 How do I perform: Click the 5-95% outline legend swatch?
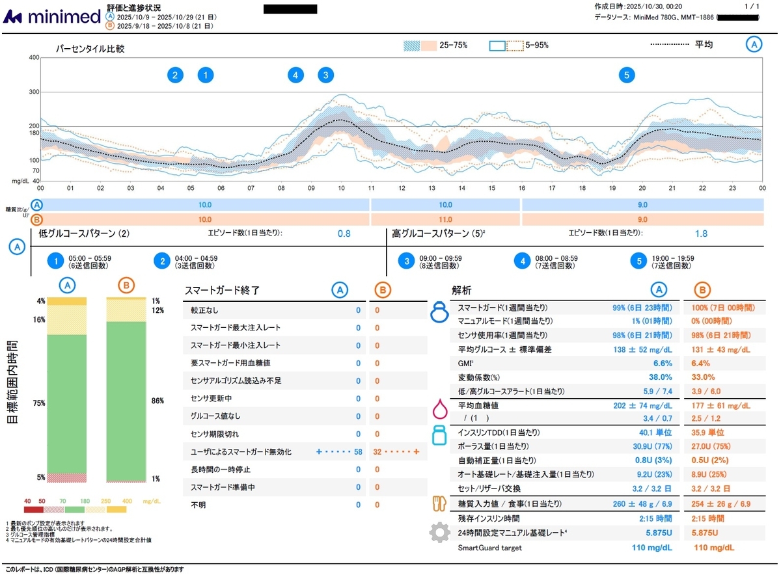(506, 46)
